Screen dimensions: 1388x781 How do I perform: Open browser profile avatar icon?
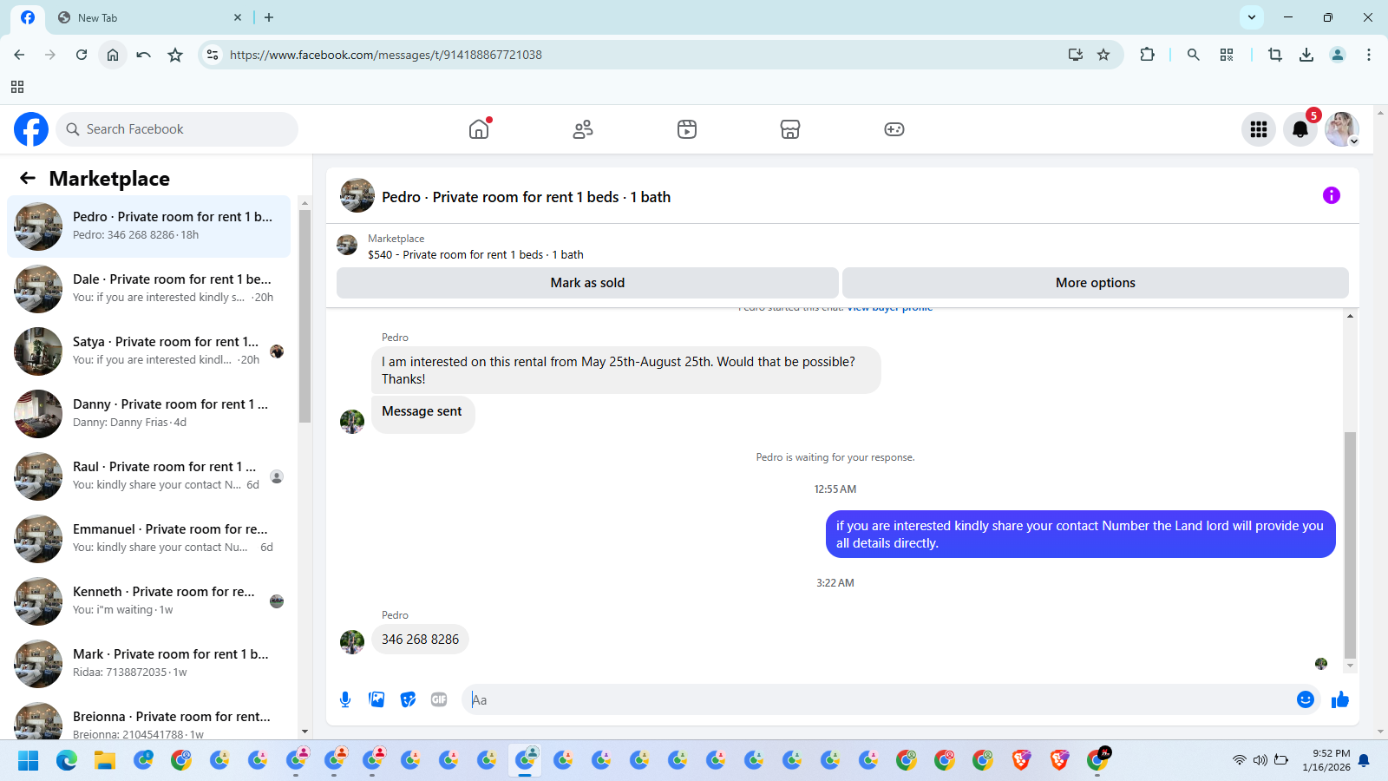[x=1338, y=55]
